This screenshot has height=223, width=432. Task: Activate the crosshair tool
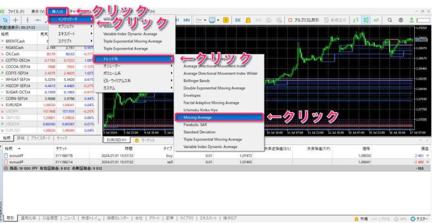click(16, 20)
